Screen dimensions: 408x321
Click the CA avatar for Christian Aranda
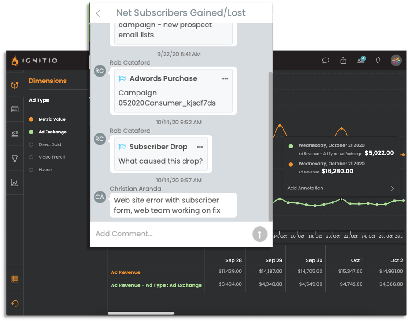[x=100, y=197]
